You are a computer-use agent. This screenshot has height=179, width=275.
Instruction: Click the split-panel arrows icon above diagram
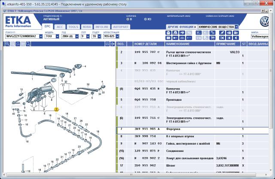(x=113, y=44)
